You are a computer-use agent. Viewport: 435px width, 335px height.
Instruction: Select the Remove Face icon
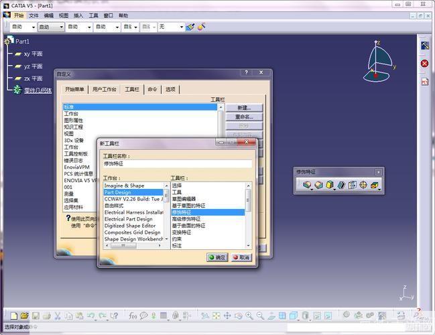click(374, 185)
